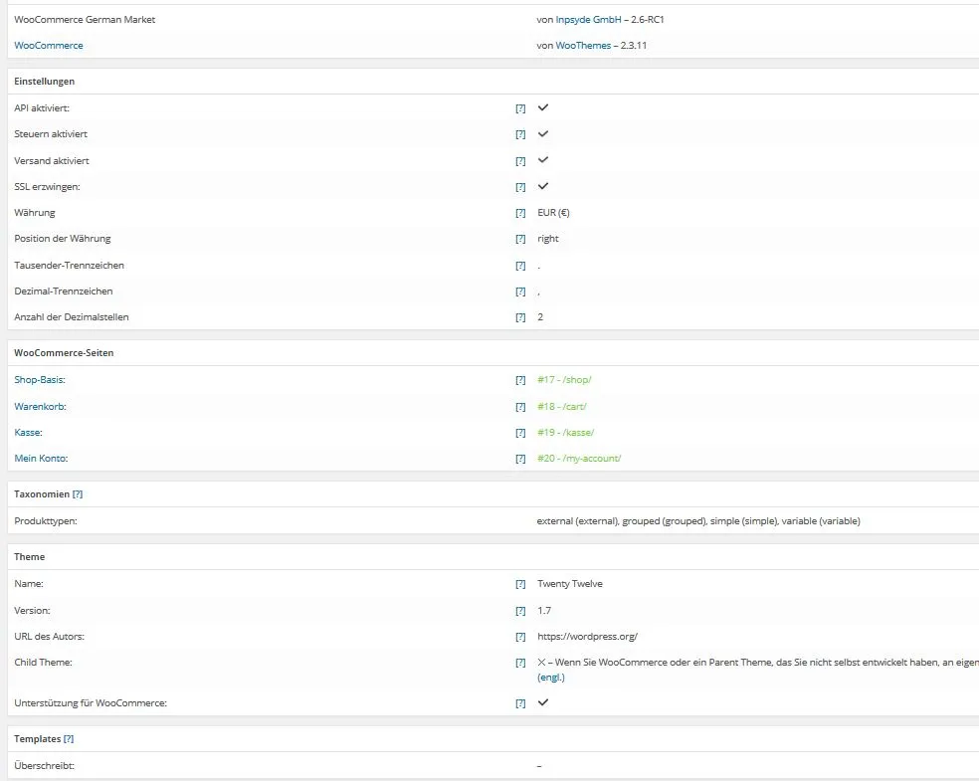Click help icon for API aktiviert
This screenshot has width=979, height=781.
pyautogui.click(x=520, y=108)
